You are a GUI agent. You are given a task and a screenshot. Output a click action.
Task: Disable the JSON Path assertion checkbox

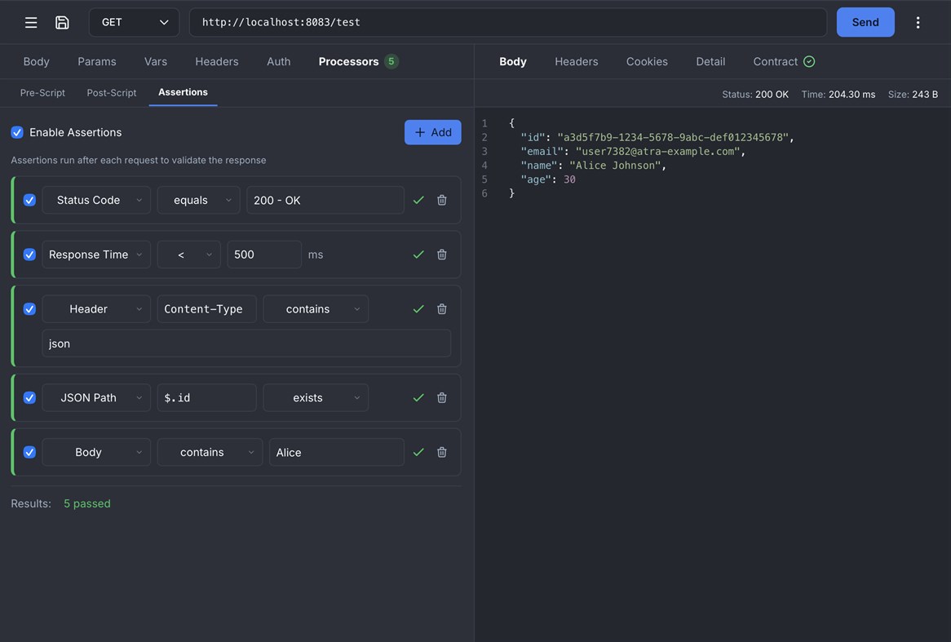(29, 398)
